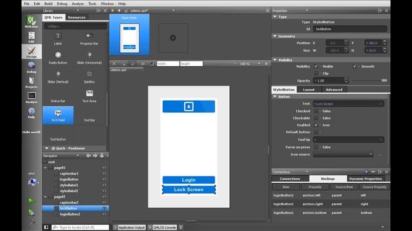Collapse the Geometry section
This screenshot has width=412, height=231.
[275, 36]
